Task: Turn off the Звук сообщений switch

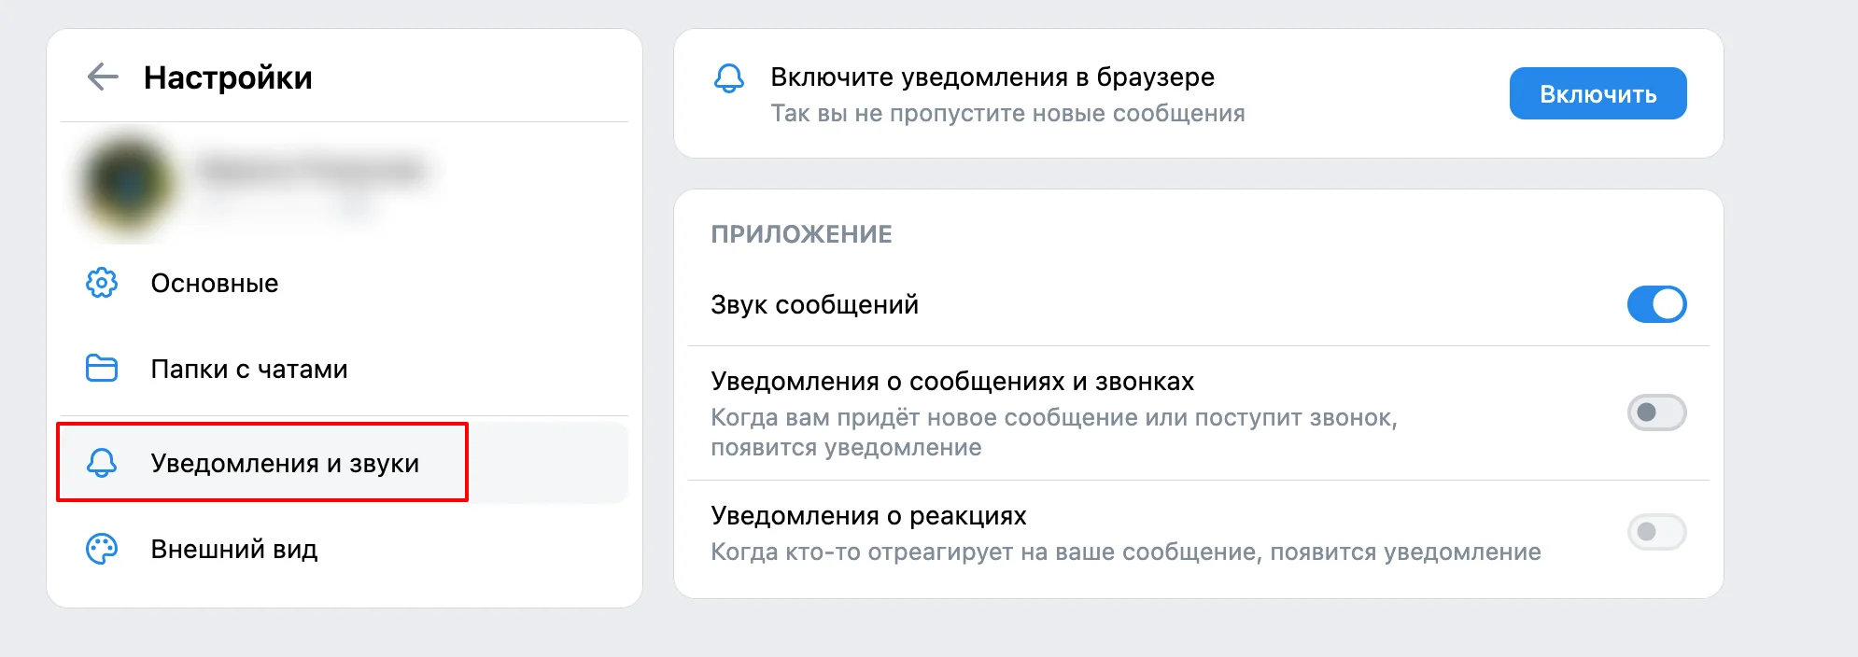Action: pos(1656,304)
